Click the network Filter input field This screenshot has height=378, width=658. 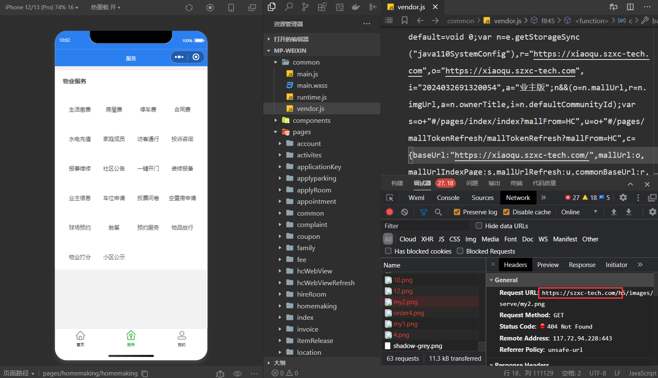426,226
